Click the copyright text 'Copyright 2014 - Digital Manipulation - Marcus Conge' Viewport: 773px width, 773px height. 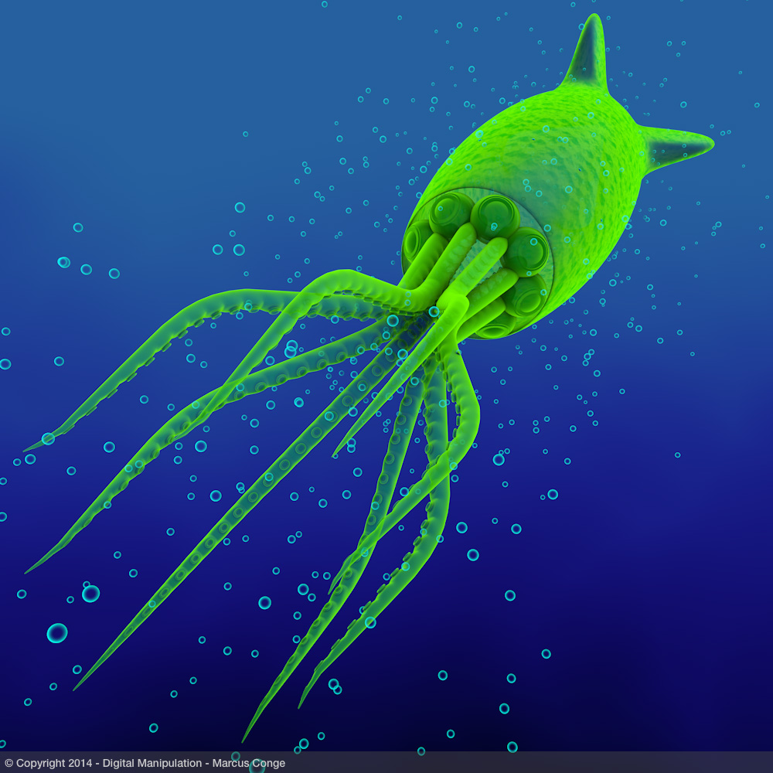(151, 763)
